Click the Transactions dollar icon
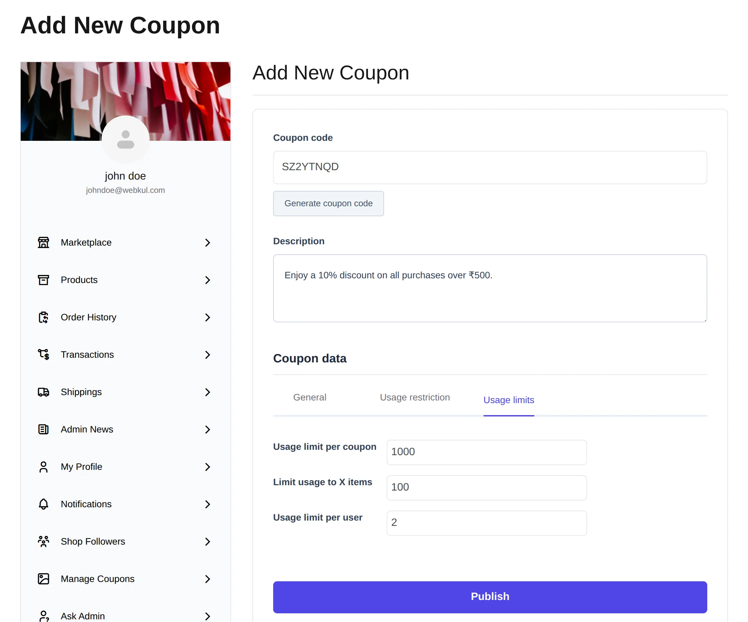This screenshot has width=748, height=622. tap(43, 355)
